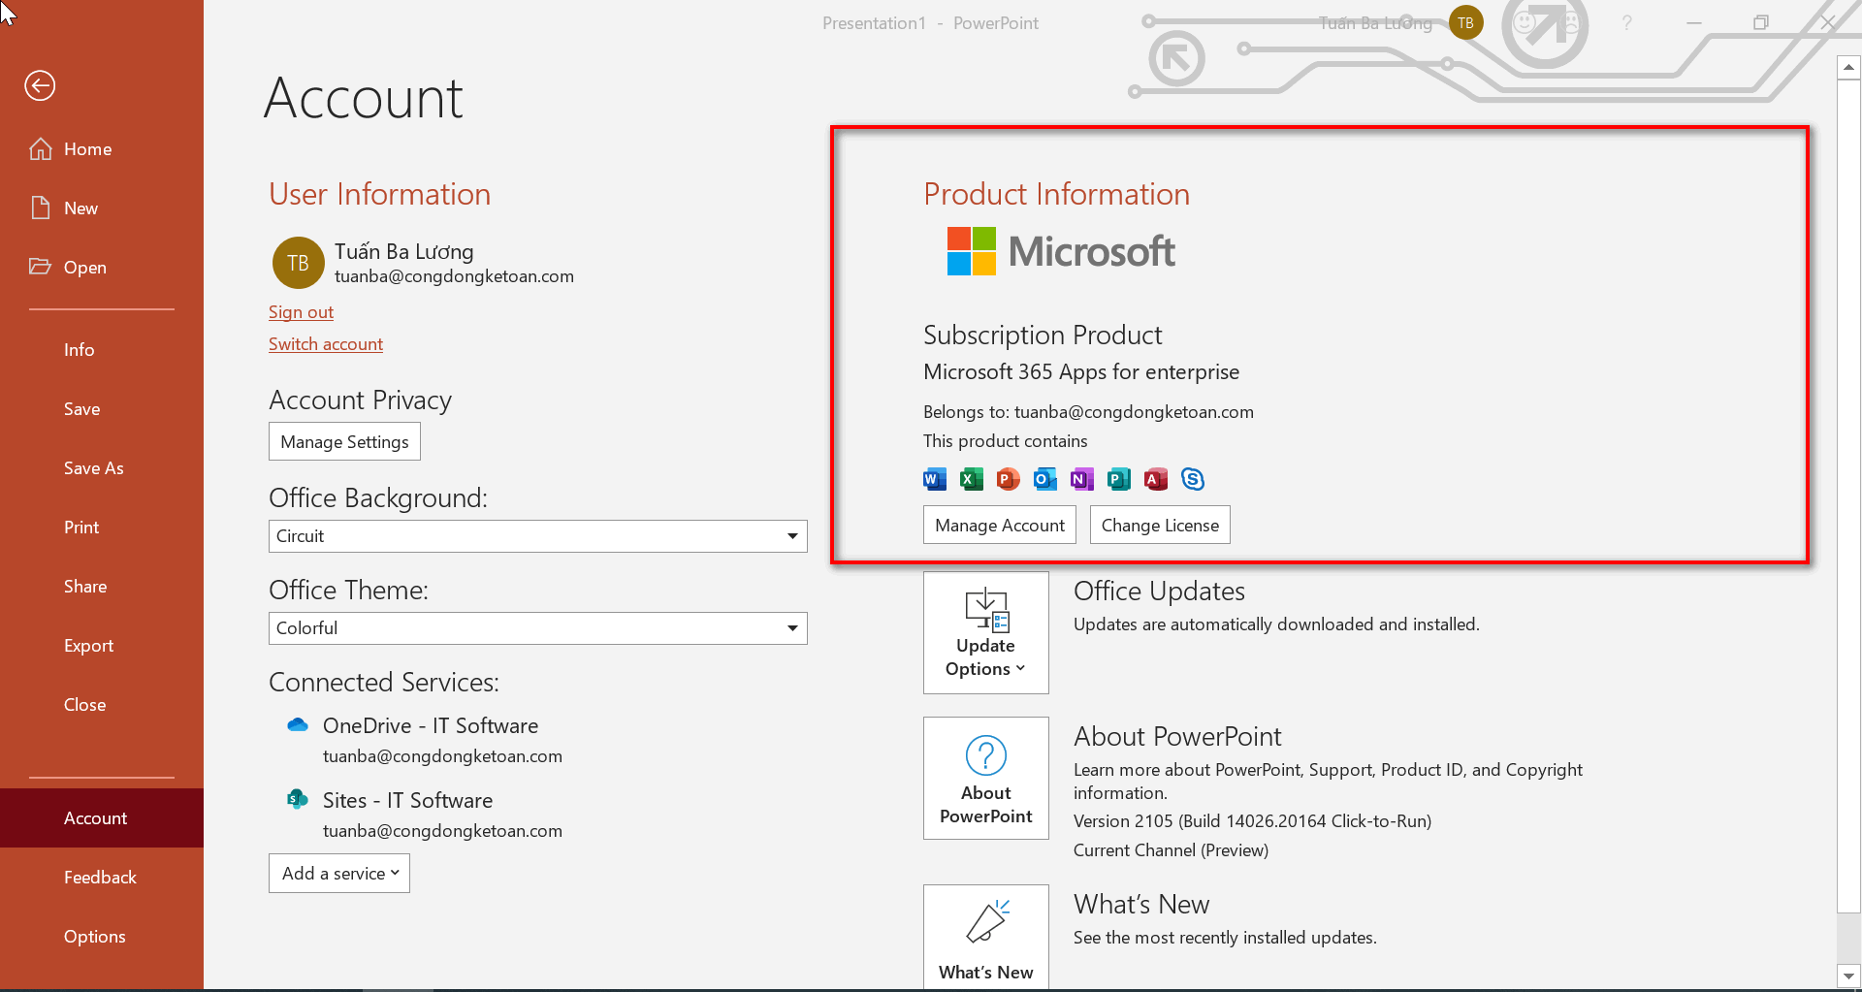Click the Manage Settings button
The image size is (1862, 992).
click(344, 442)
